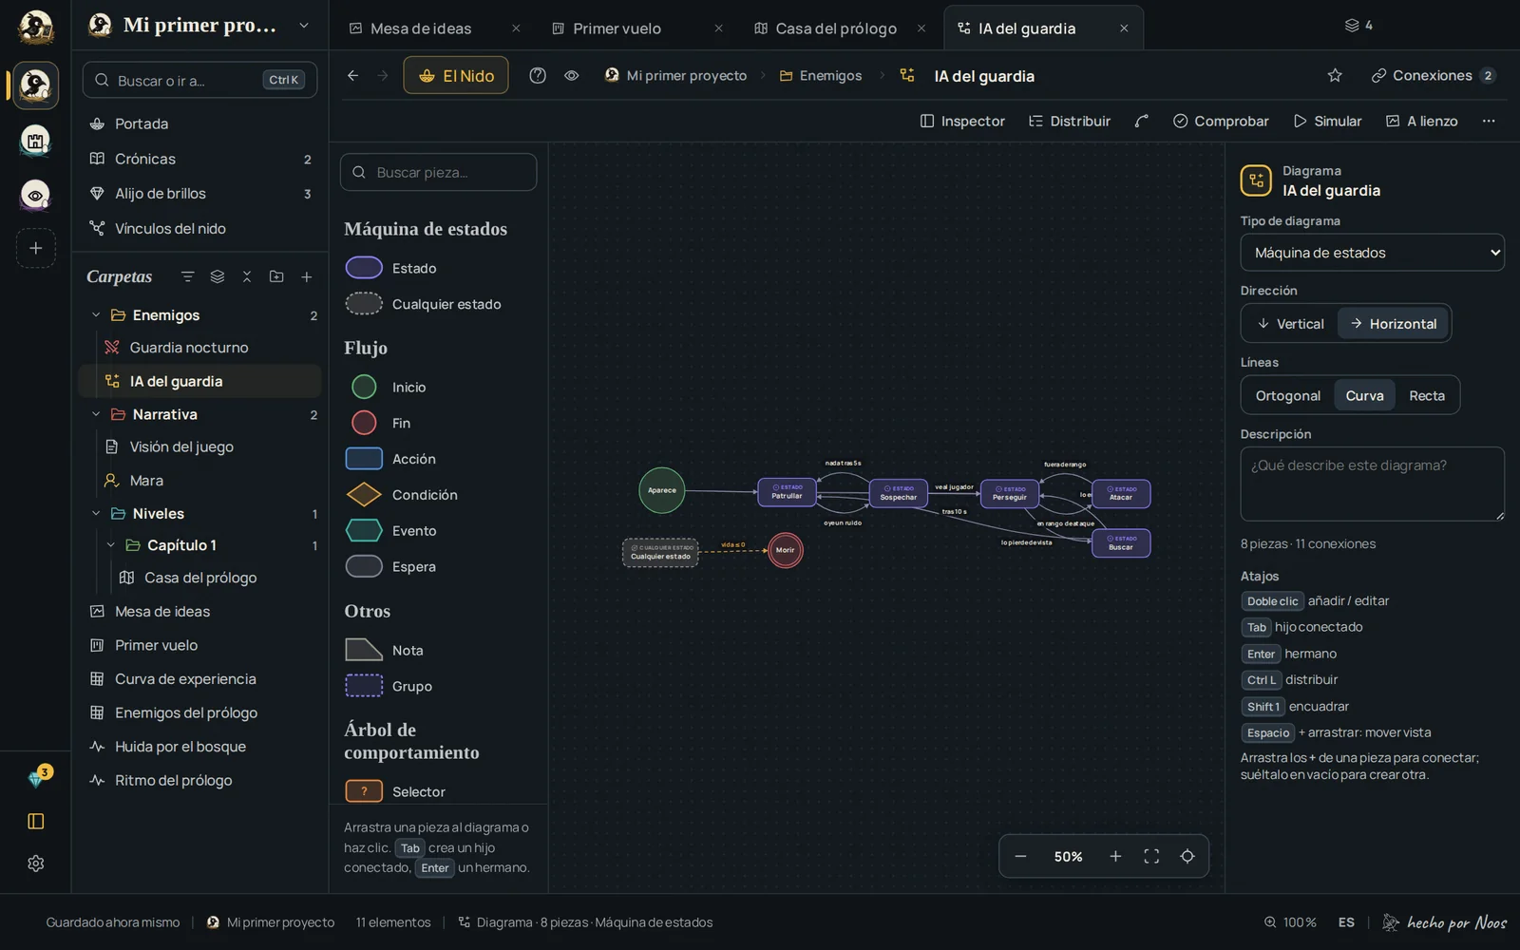Focus the Buscar pieza search field
This screenshot has width=1520, height=950.
(438, 172)
